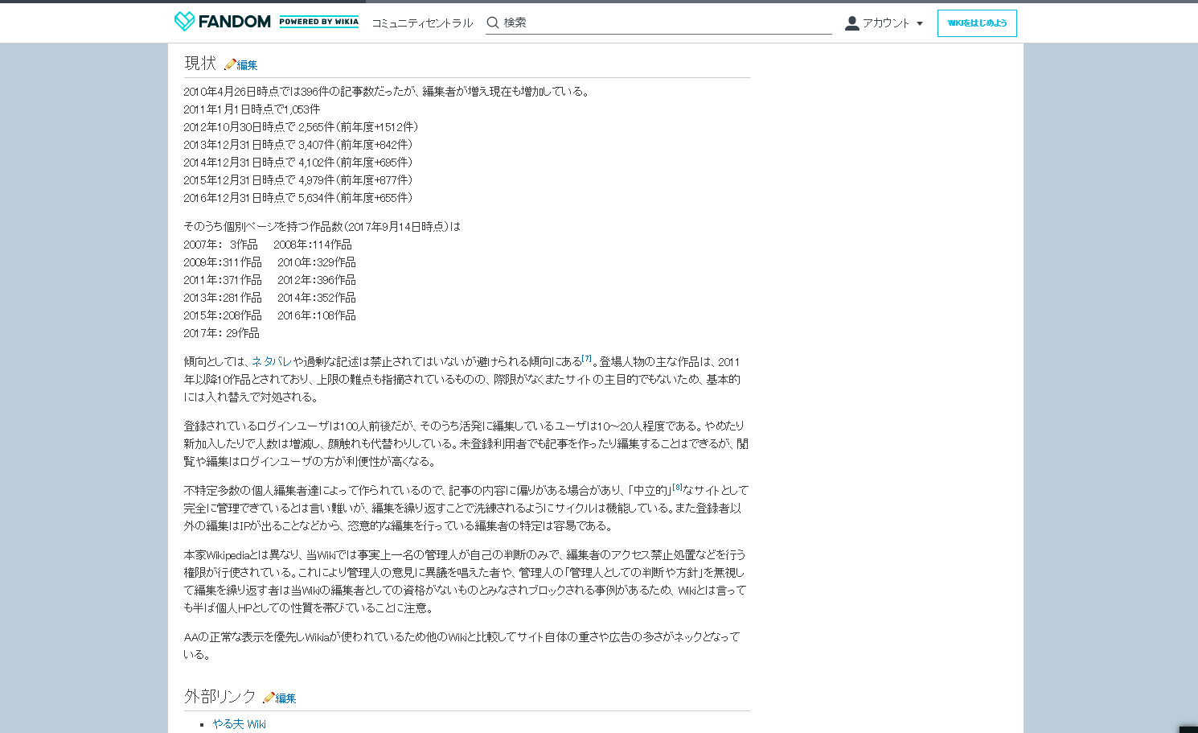Click the text 2014年:352作品
The width and height of the screenshot is (1198, 733).
pos(317,298)
